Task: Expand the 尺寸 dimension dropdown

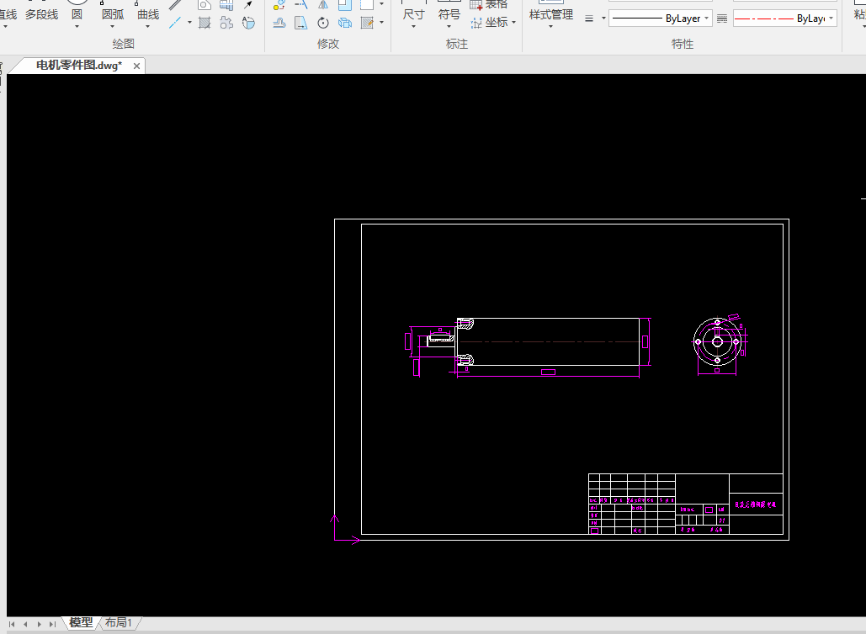Action: point(413,26)
